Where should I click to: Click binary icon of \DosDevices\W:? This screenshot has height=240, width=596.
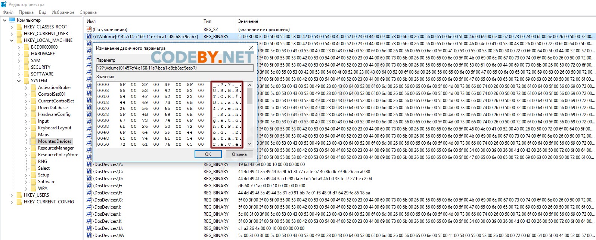click(89, 236)
